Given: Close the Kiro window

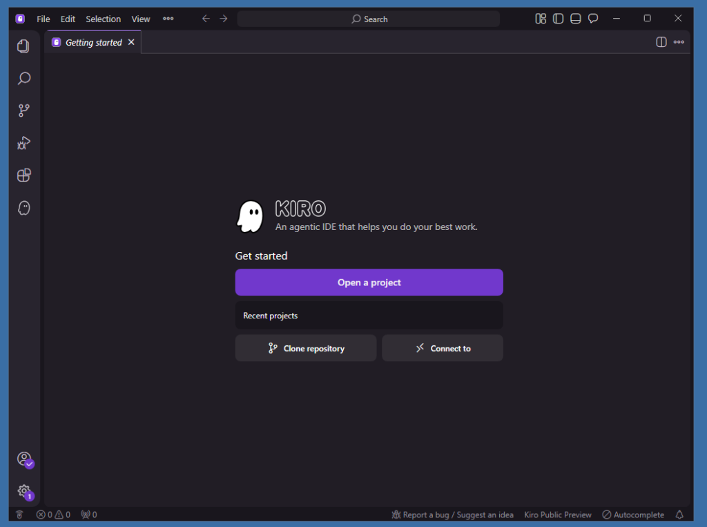Looking at the screenshot, I should pyautogui.click(x=678, y=19).
